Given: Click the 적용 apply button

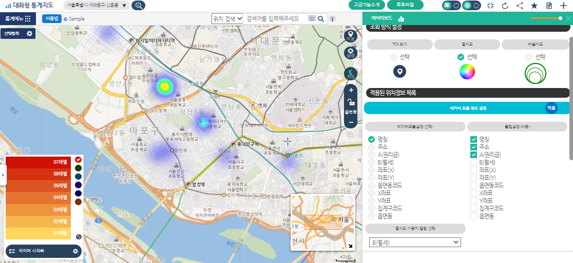Looking at the screenshot, I should 551,108.
